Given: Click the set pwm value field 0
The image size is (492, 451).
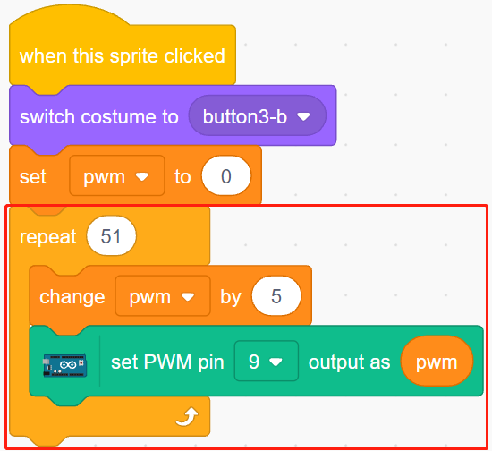Looking at the screenshot, I should click(x=226, y=175).
